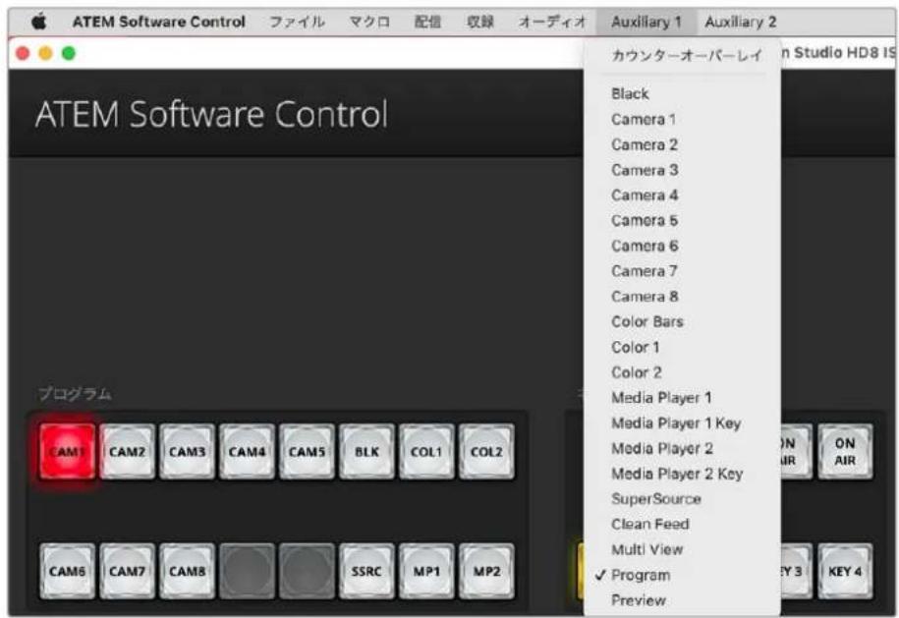Switch program bus to CAM7
The width and height of the screenshot is (899, 618).
coord(128,571)
